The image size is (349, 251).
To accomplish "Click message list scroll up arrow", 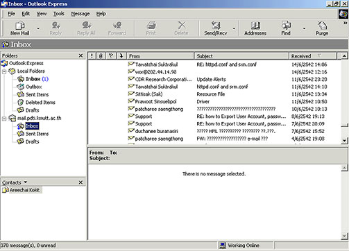I will tap(344, 56).
